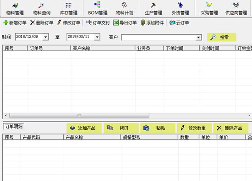Click 规格型号 column header

(149, 137)
